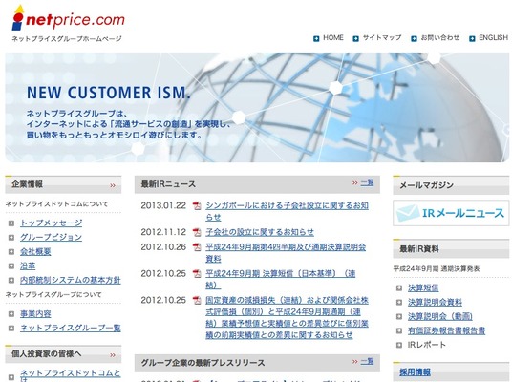Click bullet icon beside 決算説明会（動画）
This screenshot has width=512, height=382.
[398, 317]
